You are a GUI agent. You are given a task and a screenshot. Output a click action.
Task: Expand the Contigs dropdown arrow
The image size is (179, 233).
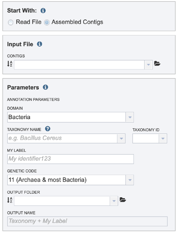tap(149, 65)
